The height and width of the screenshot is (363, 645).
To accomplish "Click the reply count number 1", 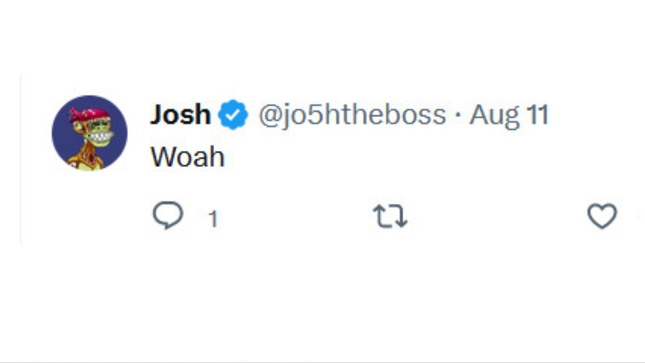I will [x=213, y=219].
